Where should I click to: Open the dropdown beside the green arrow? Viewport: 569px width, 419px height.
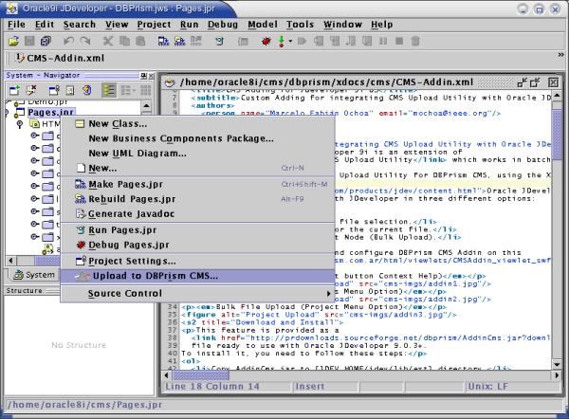coord(290,41)
